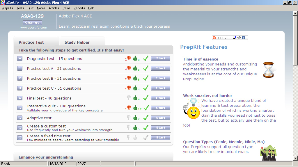The width and height of the screenshot is (298, 167).
Task: Click green checkmark for Diagnostic test
Action: (x=146, y=58)
